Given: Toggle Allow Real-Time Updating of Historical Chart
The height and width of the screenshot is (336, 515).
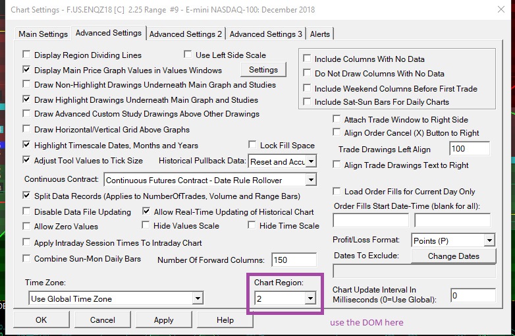Looking at the screenshot, I should [x=146, y=211].
